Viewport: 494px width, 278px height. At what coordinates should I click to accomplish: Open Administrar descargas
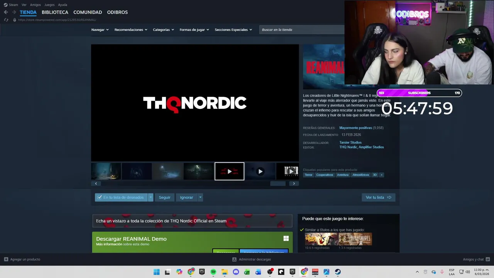pyautogui.click(x=252, y=259)
